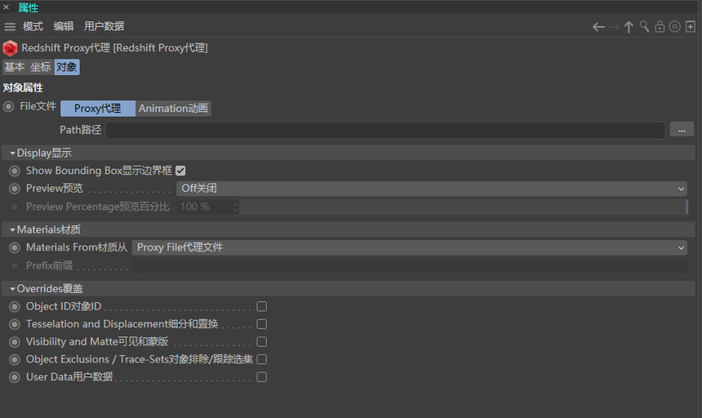The image size is (702, 418).
Task: Open the search magnifier icon
Action: pos(644,26)
